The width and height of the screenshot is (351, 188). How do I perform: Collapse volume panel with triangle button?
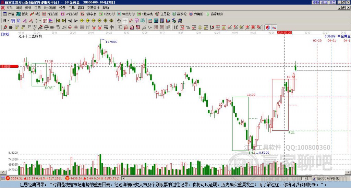pyautogui.click(x=3, y=173)
